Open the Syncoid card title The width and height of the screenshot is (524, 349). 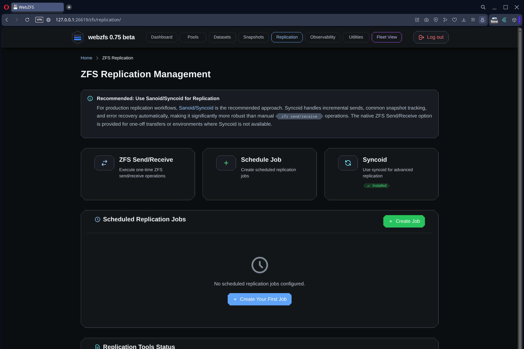(375, 160)
